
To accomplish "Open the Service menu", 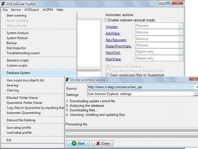I will click(x=16, y=10).
